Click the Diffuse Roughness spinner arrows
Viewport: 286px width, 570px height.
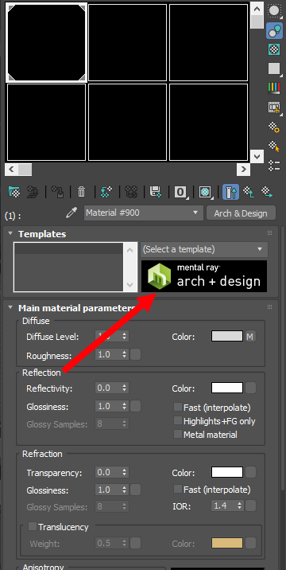click(x=125, y=354)
